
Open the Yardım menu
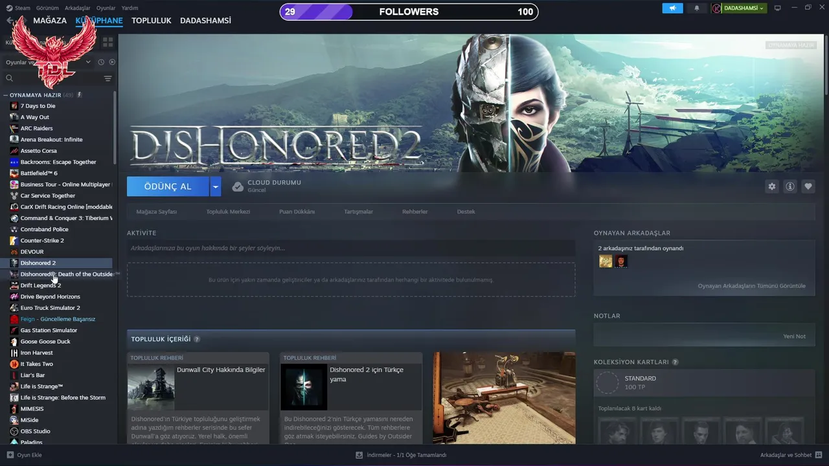(x=130, y=8)
